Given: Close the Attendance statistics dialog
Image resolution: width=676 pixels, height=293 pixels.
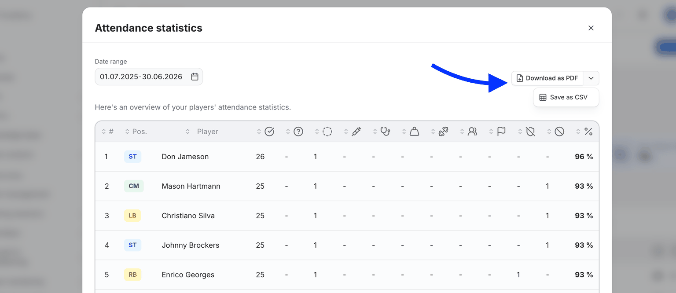Looking at the screenshot, I should click(x=591, y=28).
